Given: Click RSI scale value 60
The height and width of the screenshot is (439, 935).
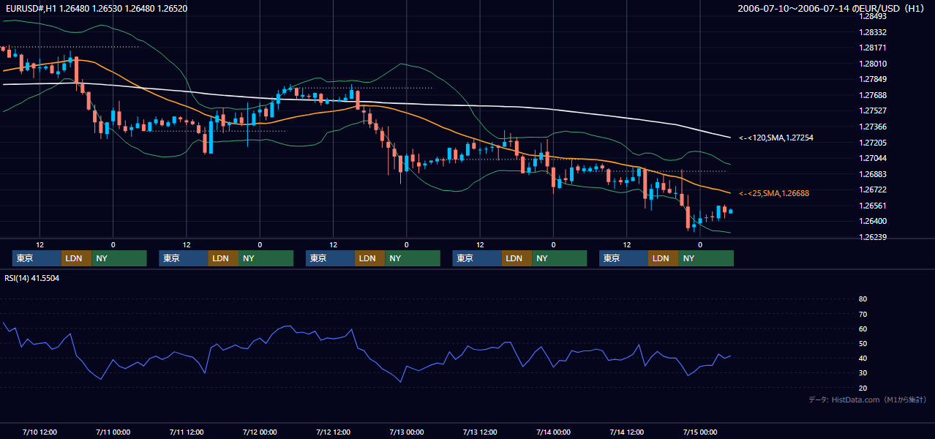Looking at the screenshot, I should pyautogui.click(x=863, y=329).
